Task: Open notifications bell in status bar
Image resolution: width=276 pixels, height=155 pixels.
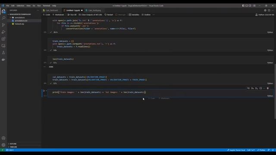Action: coord(273,150)
